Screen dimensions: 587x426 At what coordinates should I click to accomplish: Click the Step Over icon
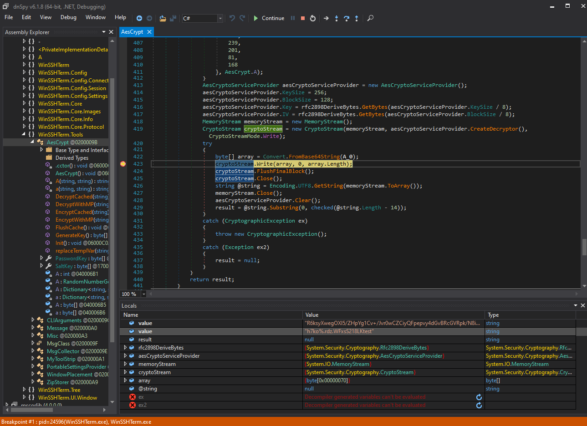(x=347, y=18)
